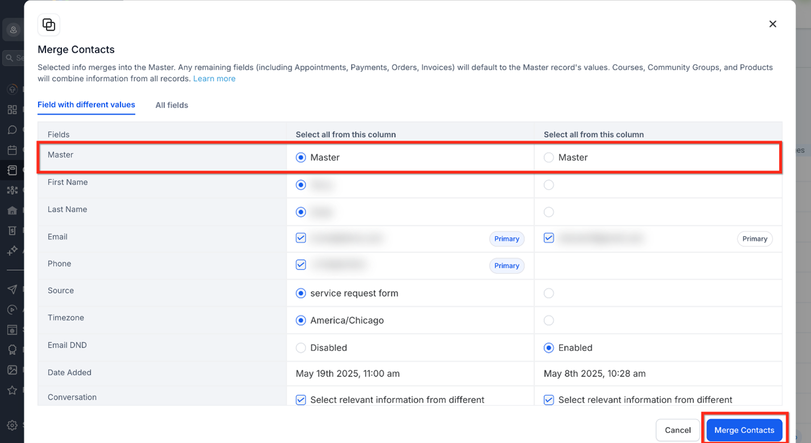Image resolution: width=811 pixels, height=443 pixels.
Task: Open the Launchpad icon in sidebar
Action: point(12,90)
